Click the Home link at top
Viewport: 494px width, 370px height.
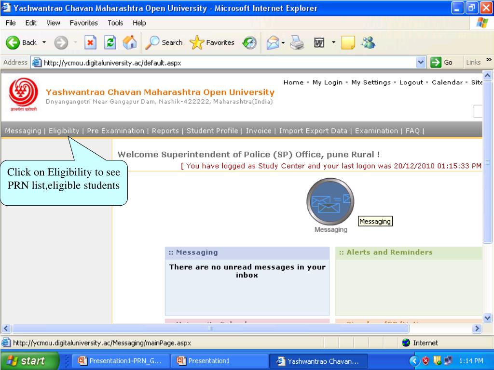point(293,82)
